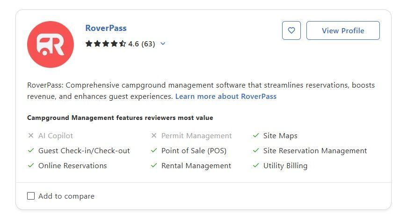Image resolution: width=400 pixels, height=223 pixels.
Task: Click the 4.6 star rating stars
Action: pos(106,44)
